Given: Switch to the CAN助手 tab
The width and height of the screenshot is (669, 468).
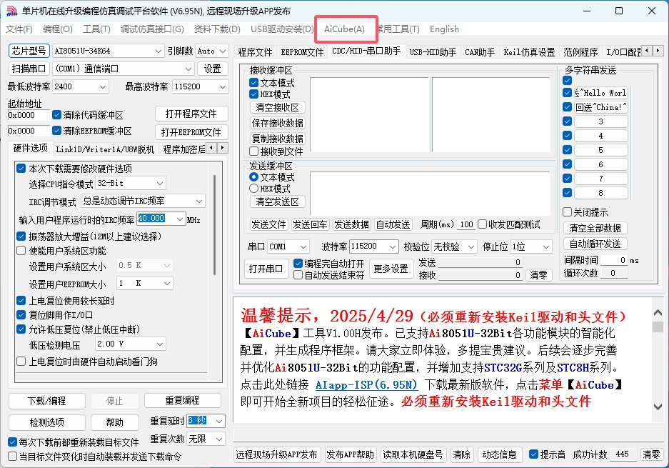Looking at the screenshot, I should pos(480,52).
